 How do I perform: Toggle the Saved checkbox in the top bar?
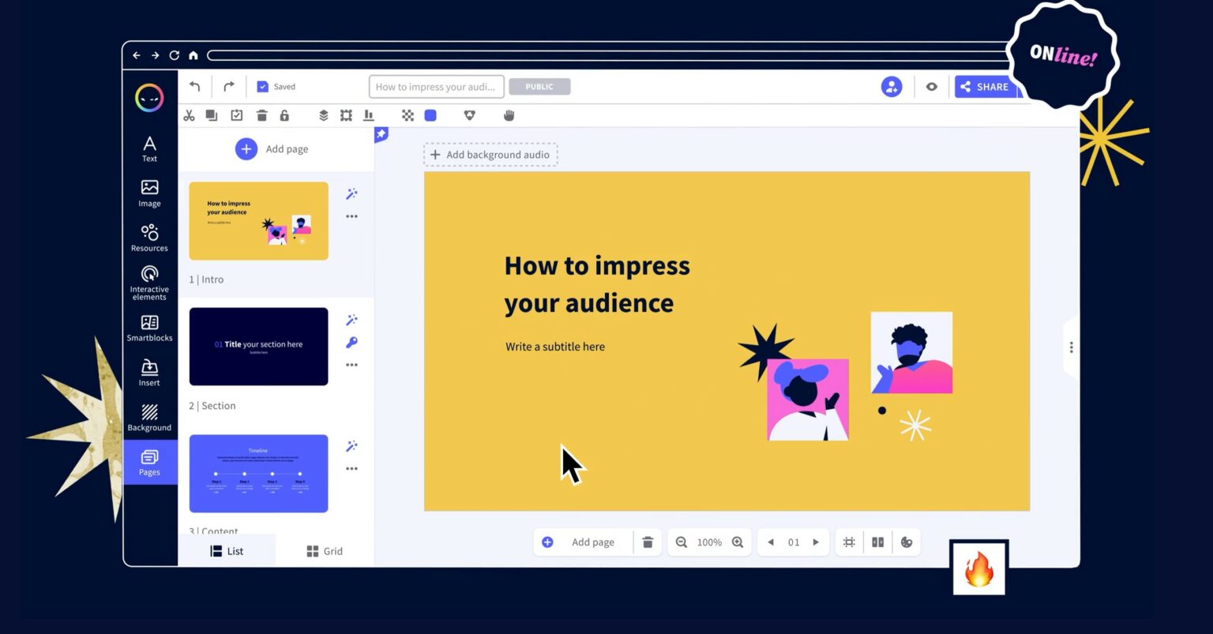click(262, 86)
